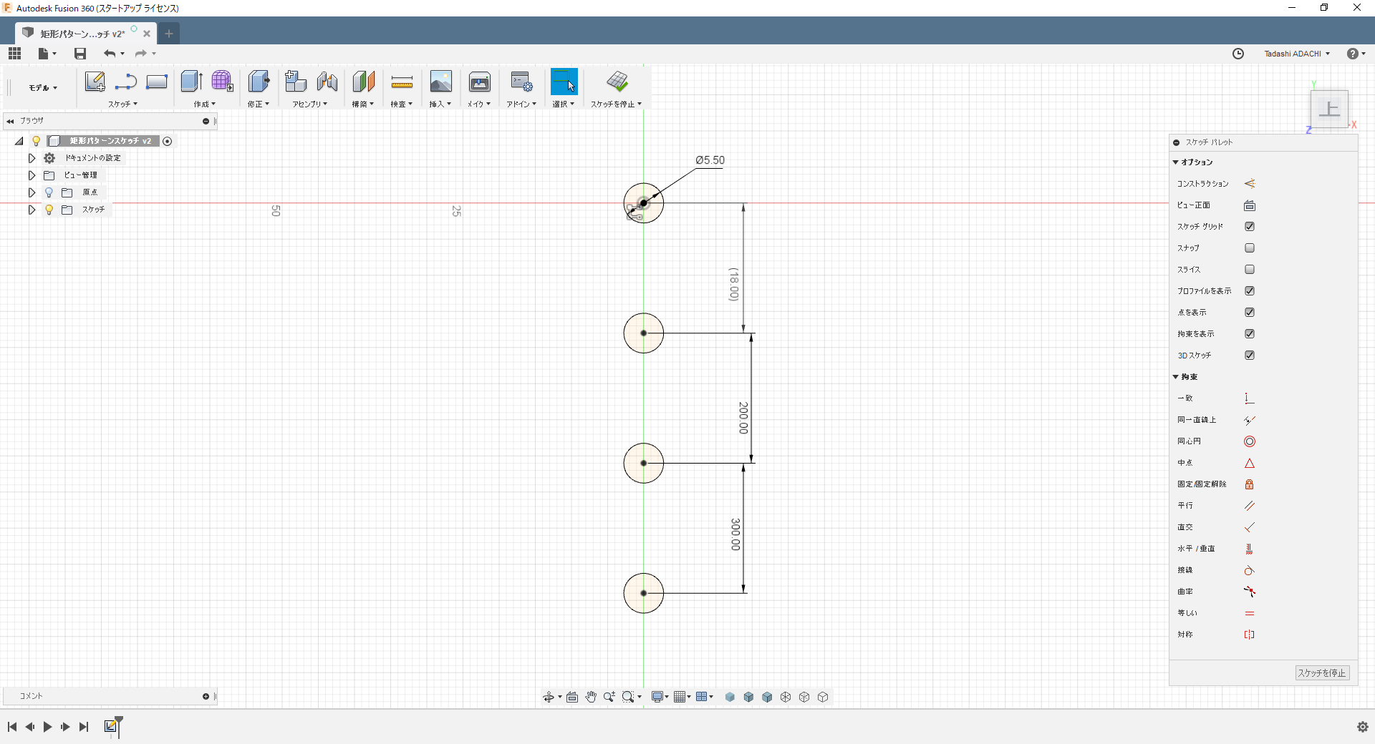Toggle visibility bulb of the Origin folder

tap(49, 192)
